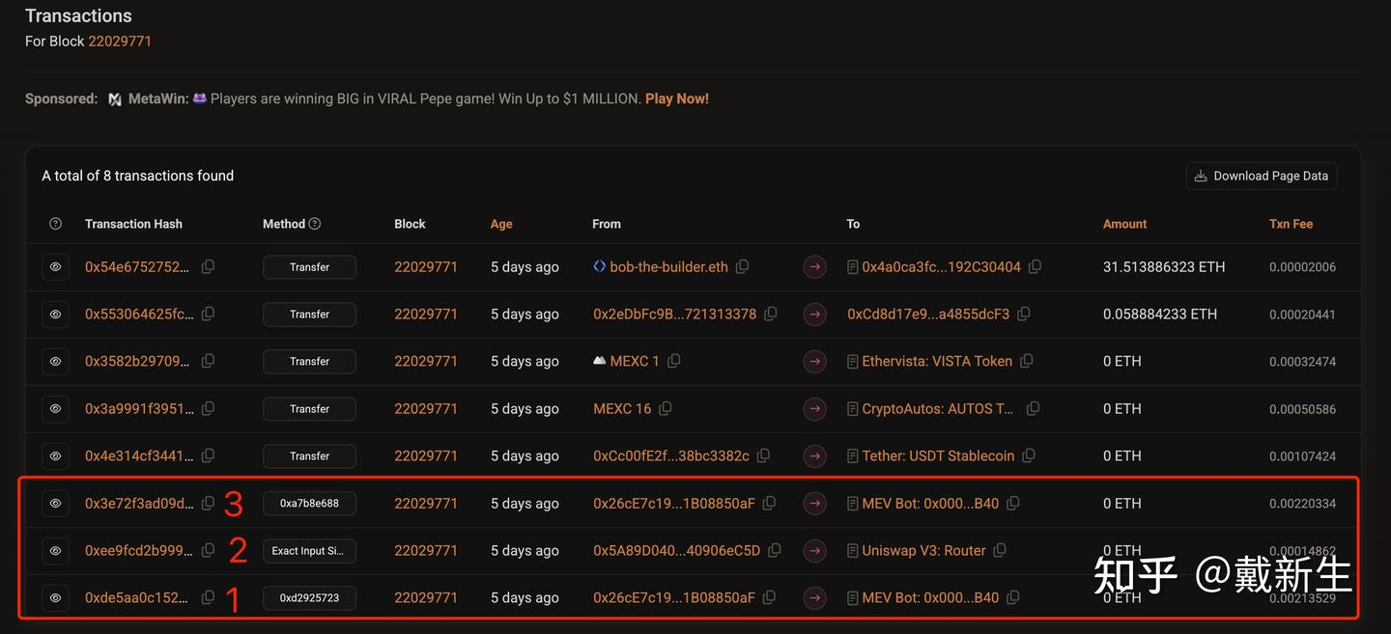Open transaction 0x3a9991f3951 details

click(139, 409)
